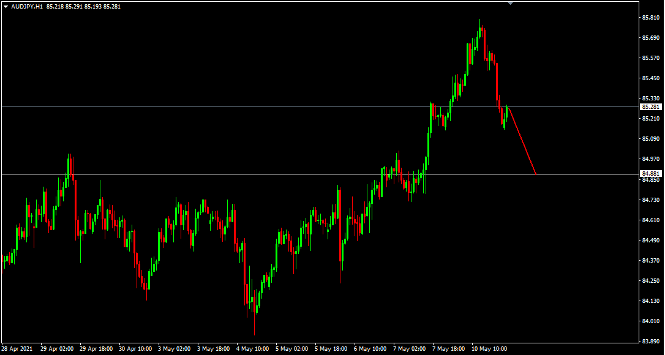
Task: Click the 29 Apr 02:00 time label
Action: tap(58, 349)
